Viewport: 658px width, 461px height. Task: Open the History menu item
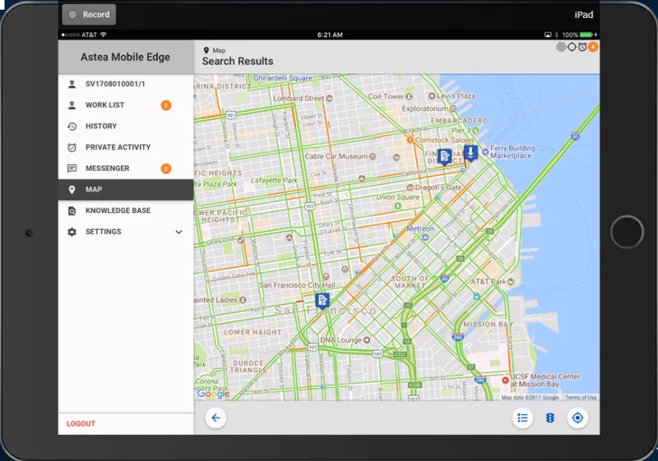[x=126, y=127]
